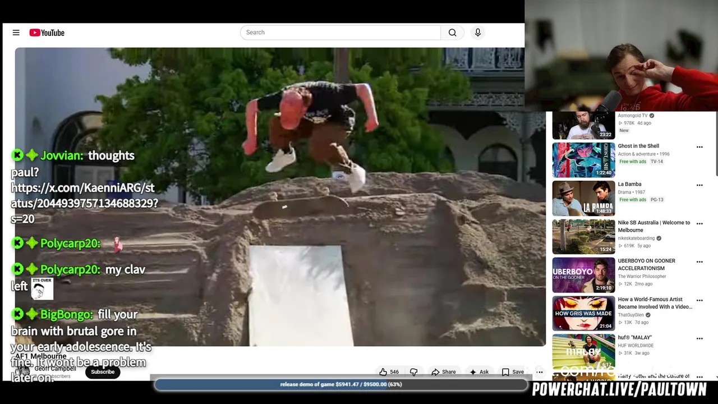
Task: Click the TV-14 rating badge
Action: [656, 162]
